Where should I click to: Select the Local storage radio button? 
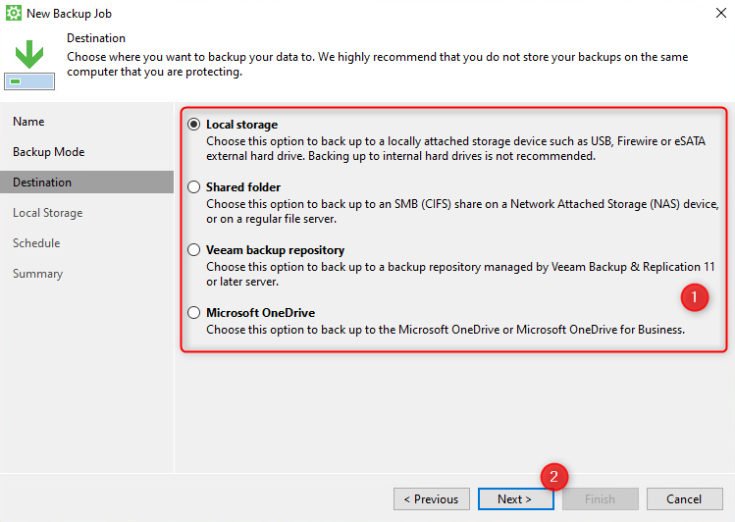194,125
